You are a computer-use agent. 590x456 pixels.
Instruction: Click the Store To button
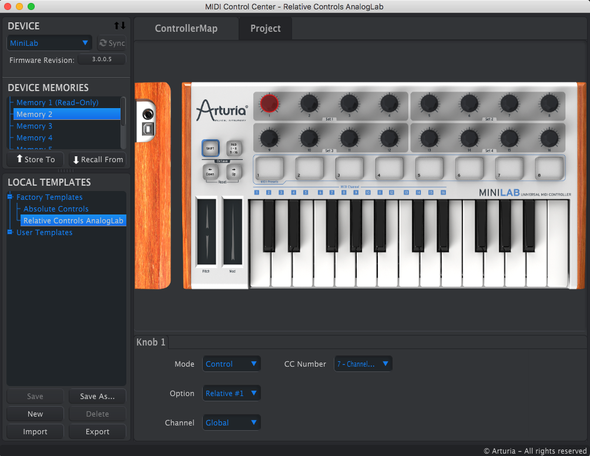tap(35, 159)
